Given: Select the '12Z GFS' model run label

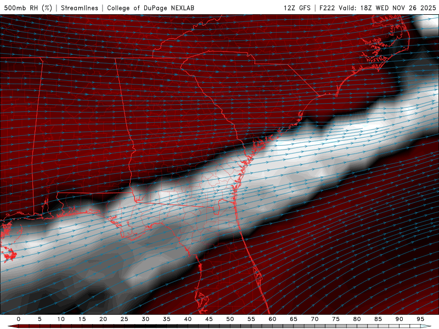Looking at the screenshot, I should (297, 8).
